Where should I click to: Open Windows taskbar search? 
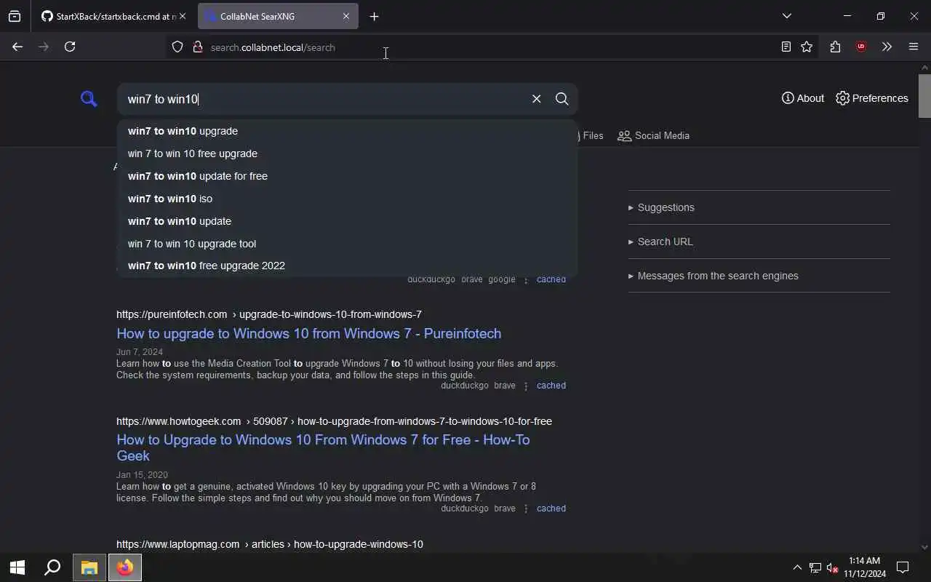pos(52,567)
